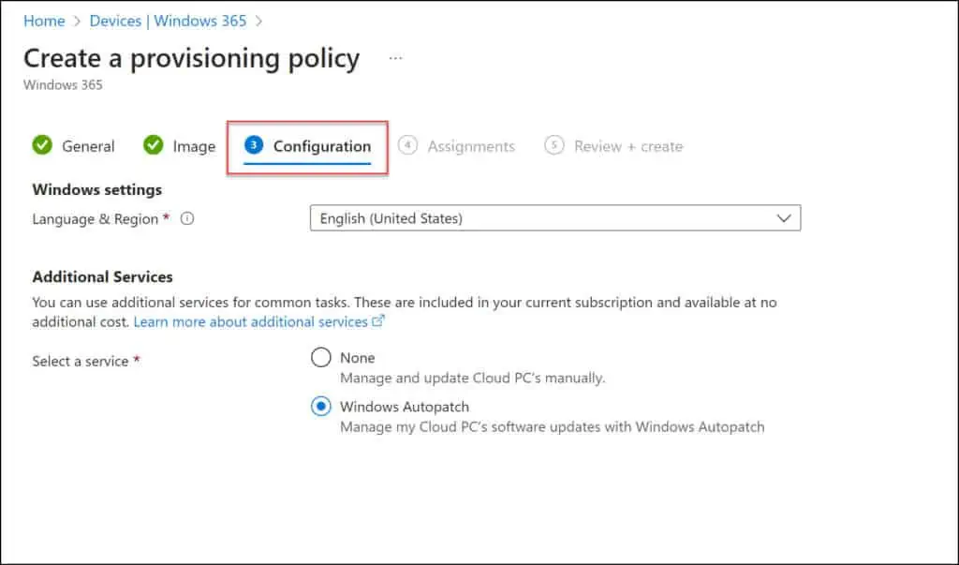Click the step 5 circle icon for Review + create
The height and width of the screenshot is (565, 959).
pos(554,145)
